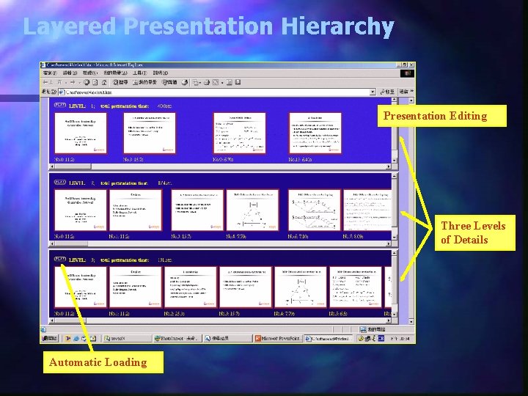This screenshot has height=396, width=528.
Task: Click the IE page scrollbar top arrow
Action: [411, 100]
